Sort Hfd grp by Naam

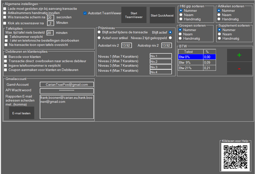[180, 15]
